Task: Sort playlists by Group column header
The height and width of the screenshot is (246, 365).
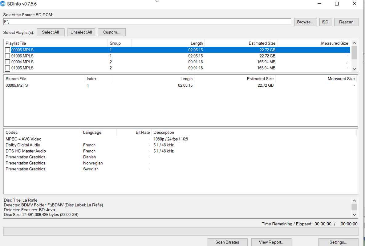Action: coord(120,43)
